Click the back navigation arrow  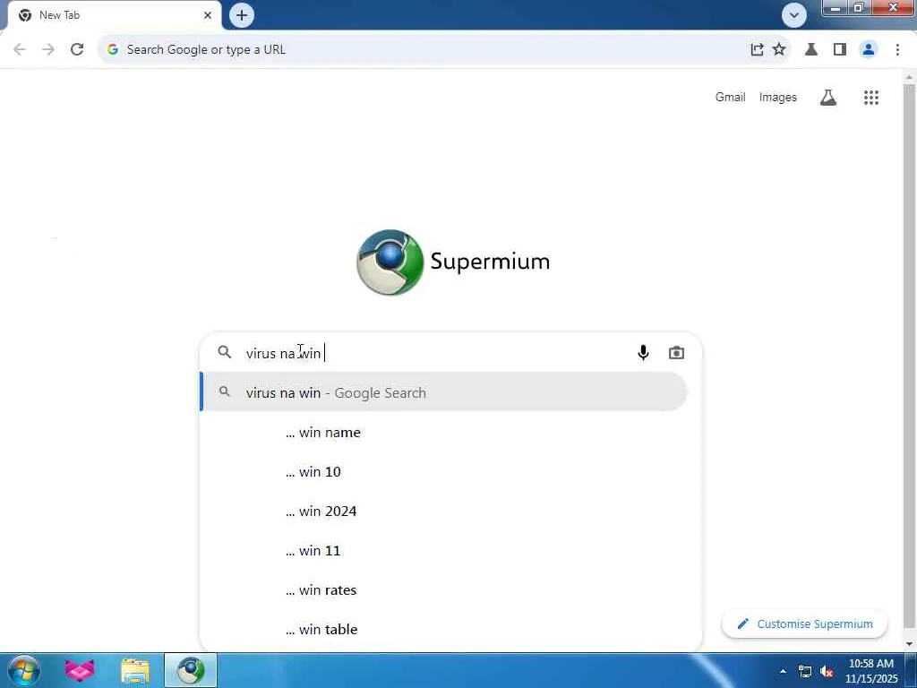click(x=20, y=50)
